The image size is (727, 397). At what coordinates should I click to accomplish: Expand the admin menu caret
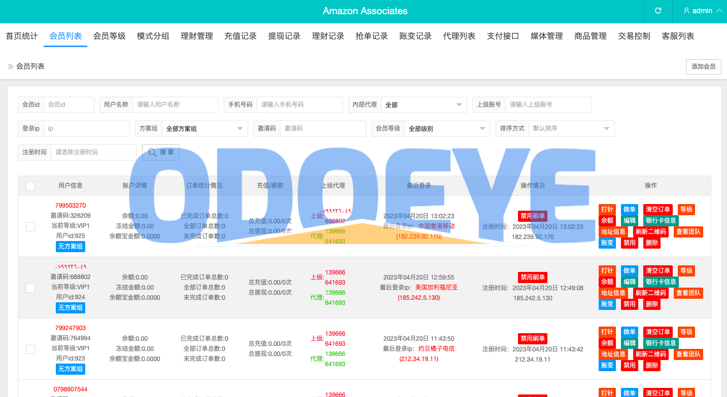point(719,11)
